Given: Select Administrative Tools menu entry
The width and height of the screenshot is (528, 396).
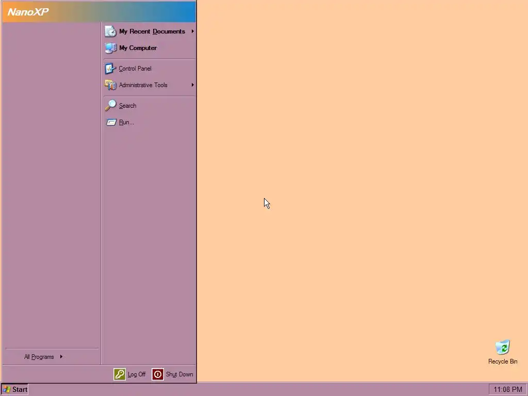Looking at the screenshot, I should click(150, 85).
